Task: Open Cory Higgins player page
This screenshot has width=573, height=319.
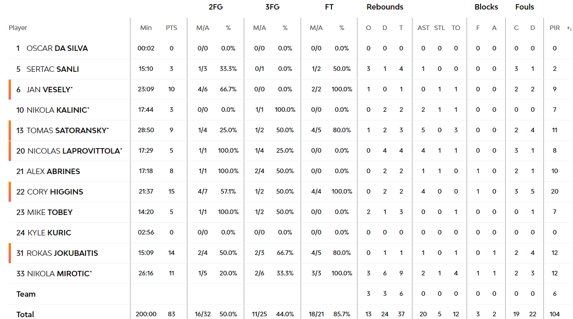Action: coord(55,192)
